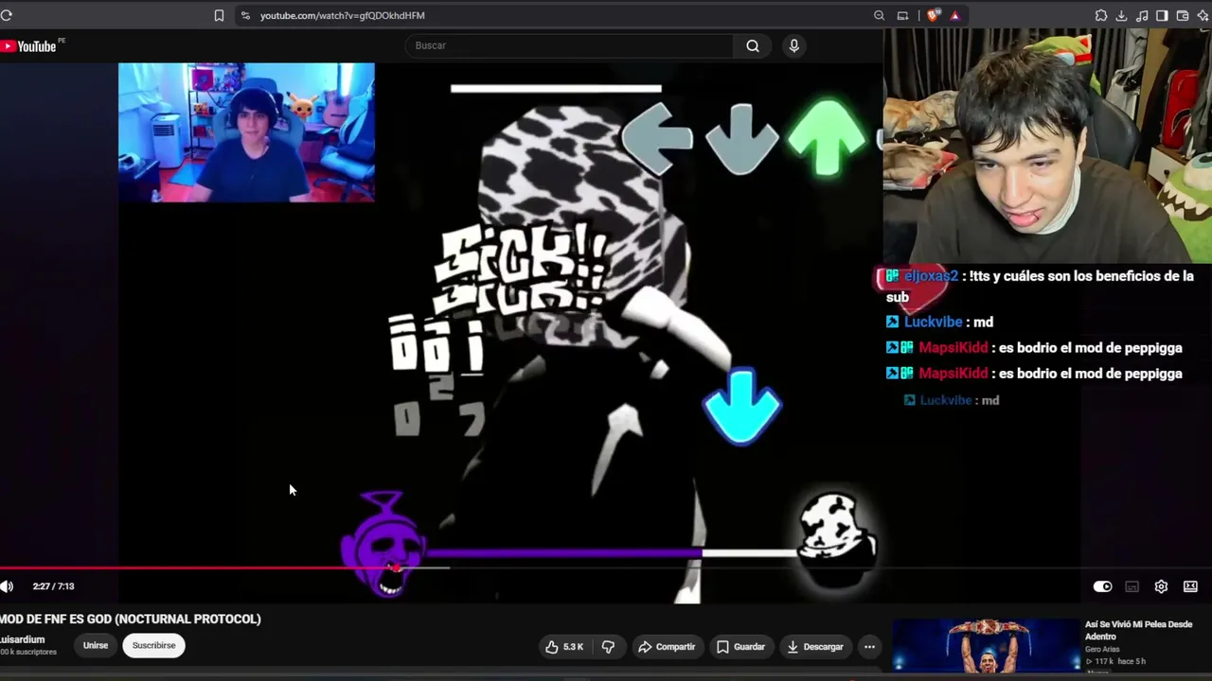1212x681 pixels.
Task: Dislike the video with thumbs-down icon
Action: 608,647
